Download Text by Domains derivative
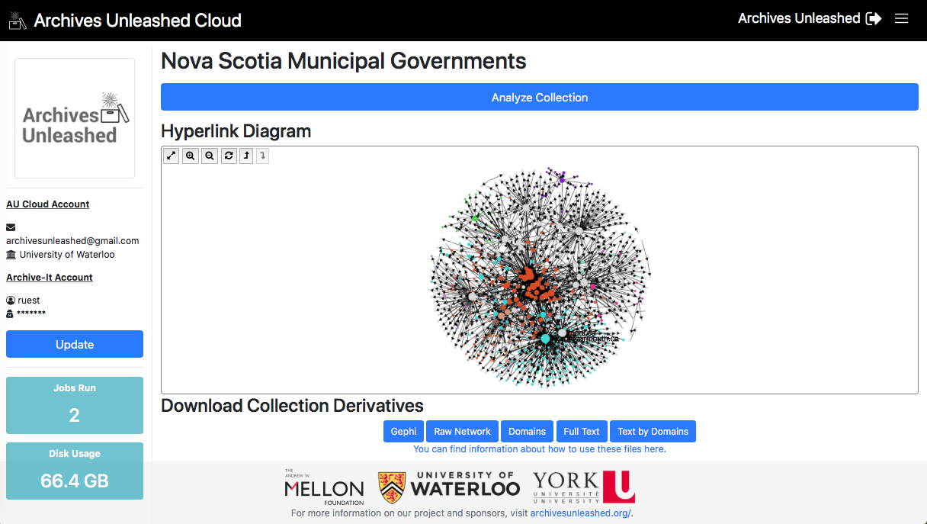927x524 pixels. point(653,431)
